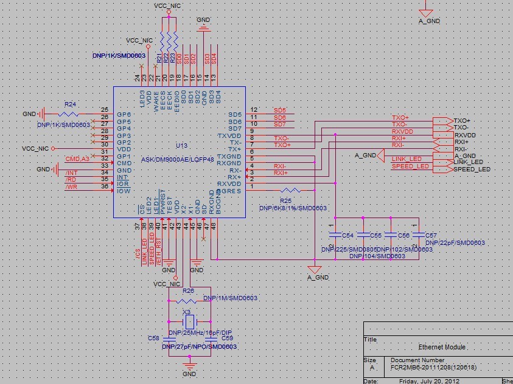Click the '/RD' net label
Screen dimensions: 513x384
point(71,180)
